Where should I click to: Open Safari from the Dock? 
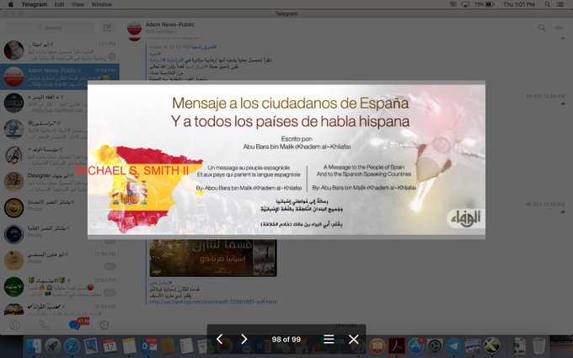72,345
